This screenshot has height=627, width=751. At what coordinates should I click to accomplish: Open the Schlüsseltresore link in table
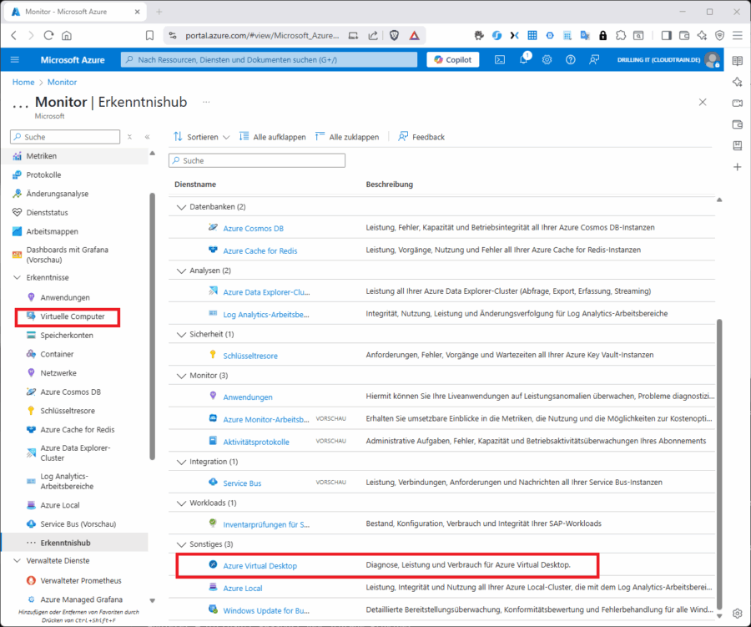click(250, 356)
